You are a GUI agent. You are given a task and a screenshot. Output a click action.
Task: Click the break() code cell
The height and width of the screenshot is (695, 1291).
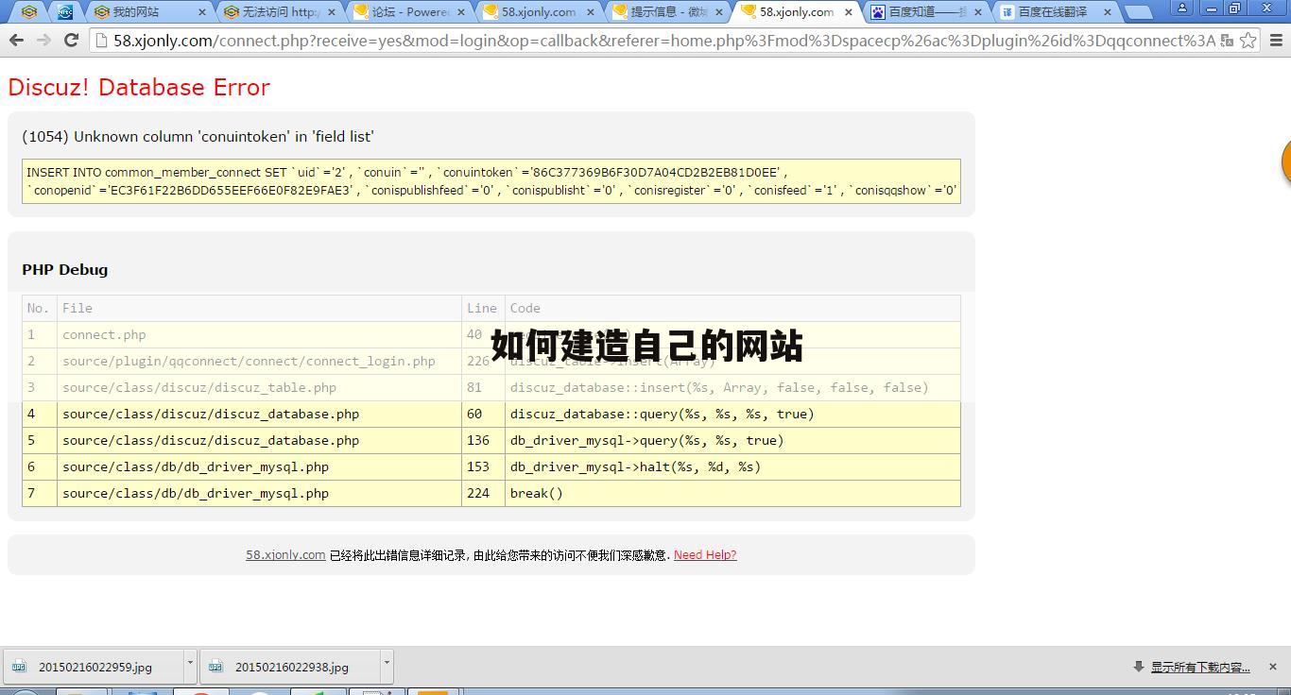tap(732, 493)
